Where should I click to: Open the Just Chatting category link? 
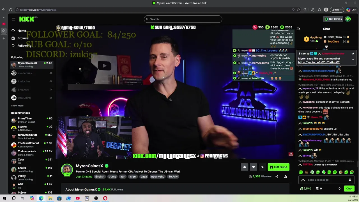tap(84, 176)
